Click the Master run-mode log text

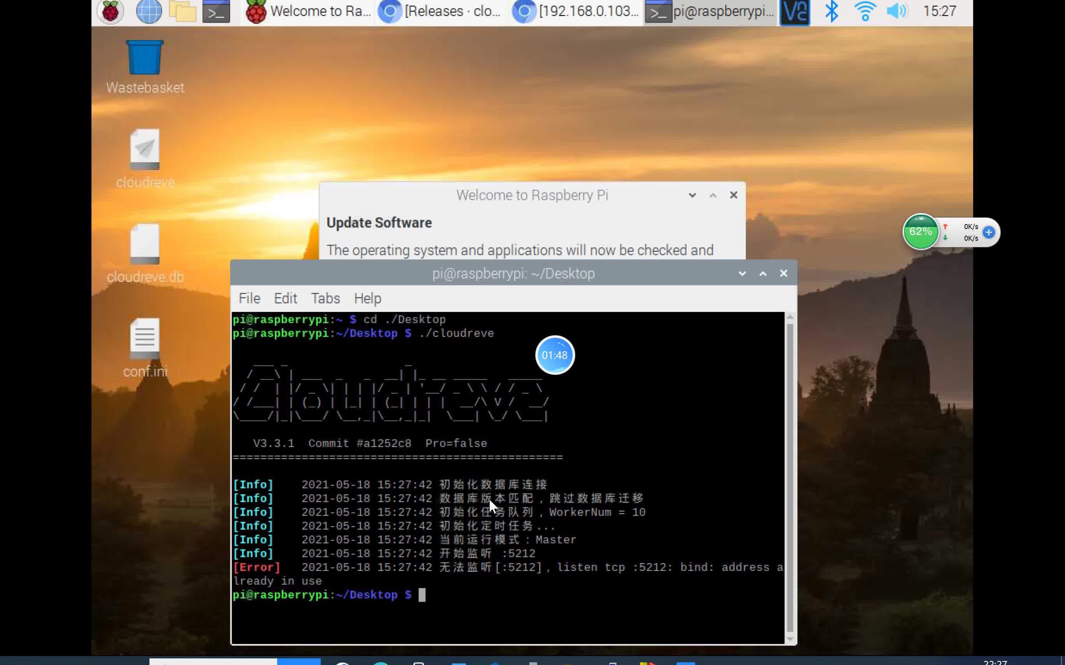click(x=556, y=540)
